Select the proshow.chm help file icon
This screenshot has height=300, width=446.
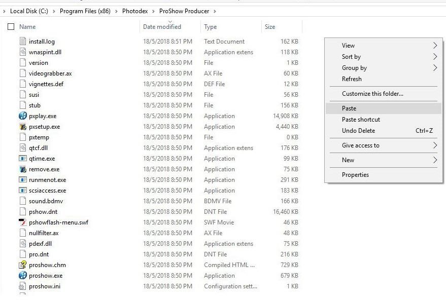click(22, 265)
